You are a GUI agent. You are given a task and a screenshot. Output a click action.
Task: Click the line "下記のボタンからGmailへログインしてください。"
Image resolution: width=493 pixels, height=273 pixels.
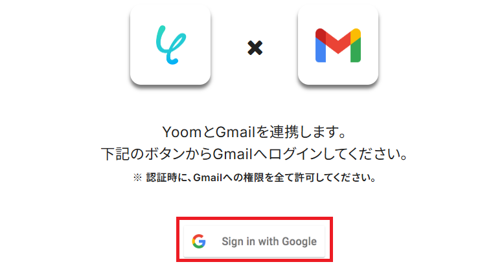click(255, 154)
